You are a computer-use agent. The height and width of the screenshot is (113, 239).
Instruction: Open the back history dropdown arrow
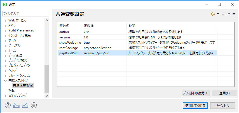(x=218, y=14)
